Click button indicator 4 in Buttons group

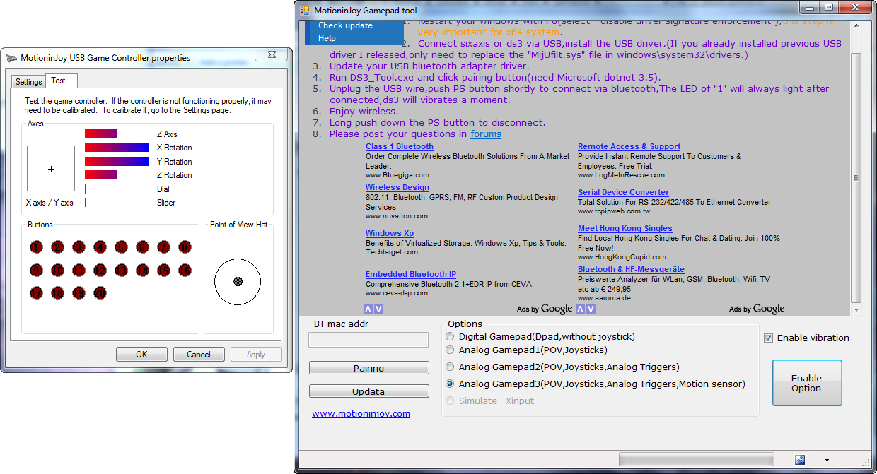coord(100,247)
